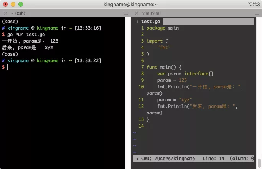Click the first (base) line in terminal
This screenshot has width=262, height=169.
pyautogui.click(x=10, y=22)
